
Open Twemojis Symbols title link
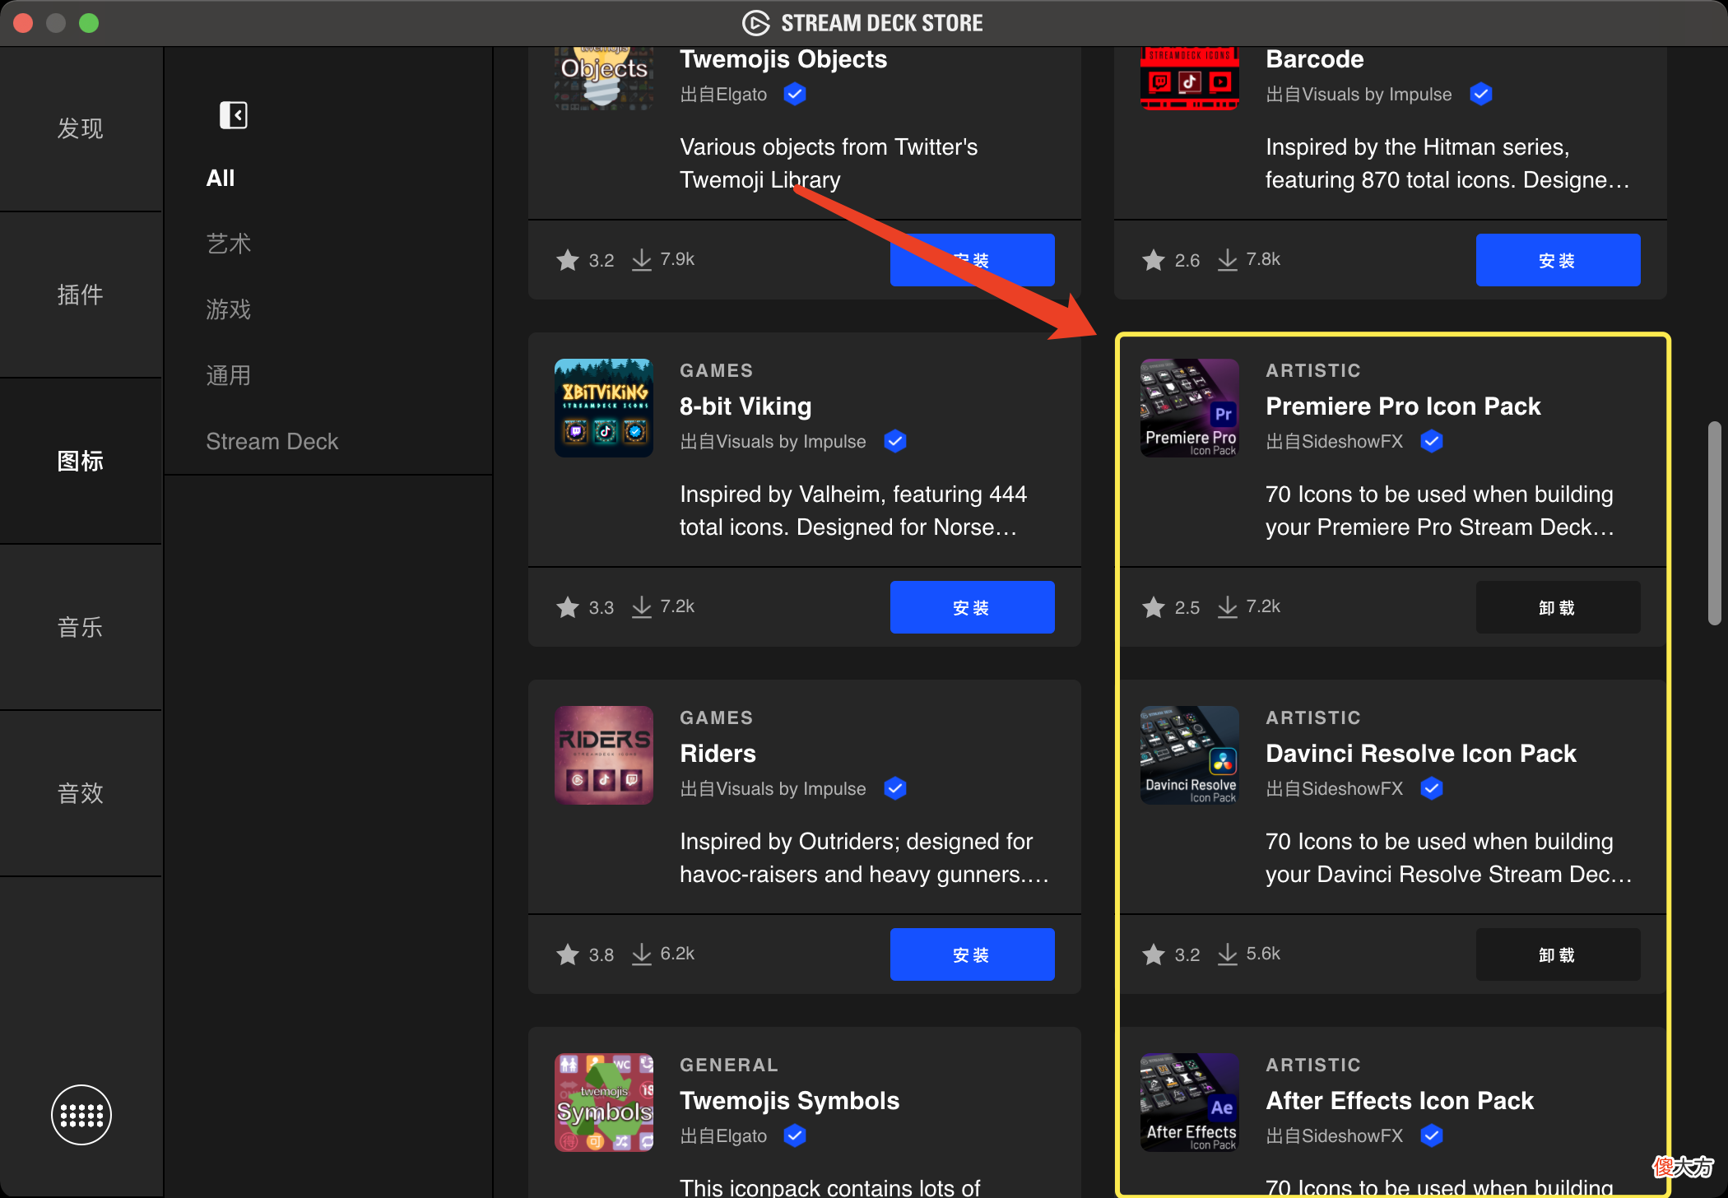point(789,1101)
